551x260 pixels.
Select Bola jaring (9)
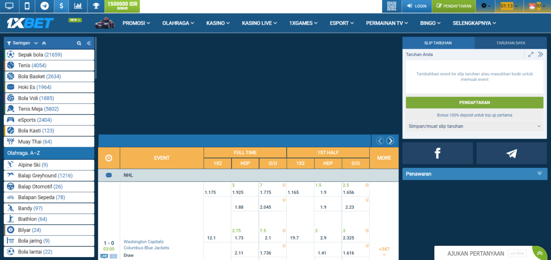click(x=49, y=241)
